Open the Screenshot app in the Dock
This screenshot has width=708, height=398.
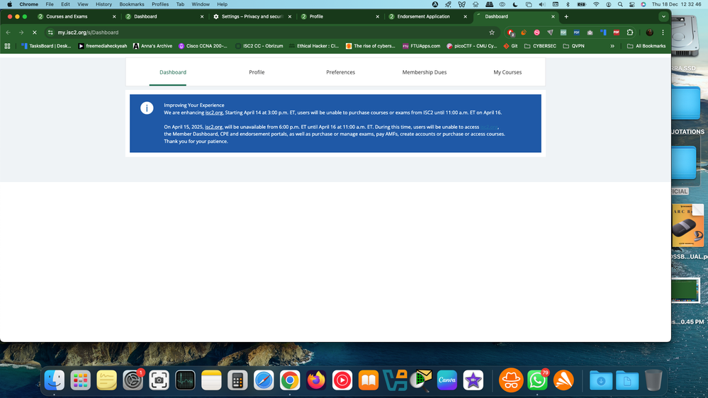(x=159, y=380)
